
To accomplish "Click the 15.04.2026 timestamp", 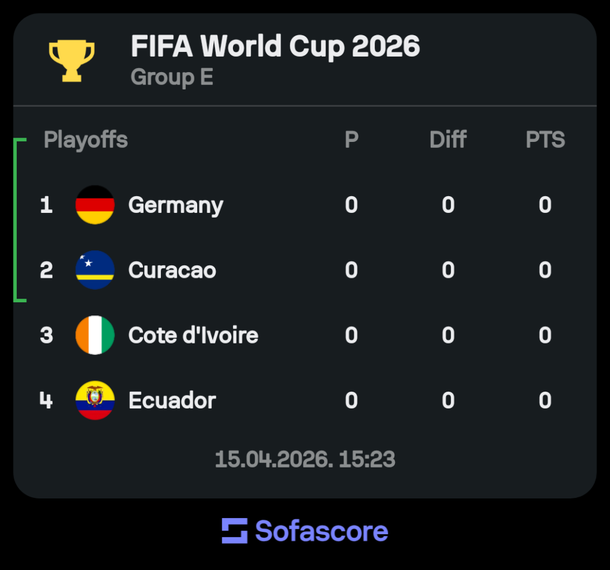I will coord(305,459).
